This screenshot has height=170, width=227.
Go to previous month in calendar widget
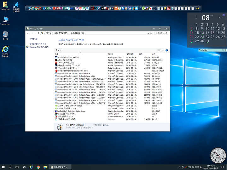click(196, 18)
